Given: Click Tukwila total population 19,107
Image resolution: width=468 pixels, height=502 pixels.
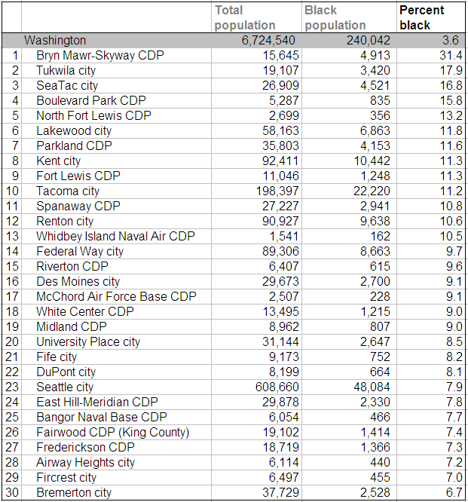Looking at the screenshot, I should click(x=280, y=70).
